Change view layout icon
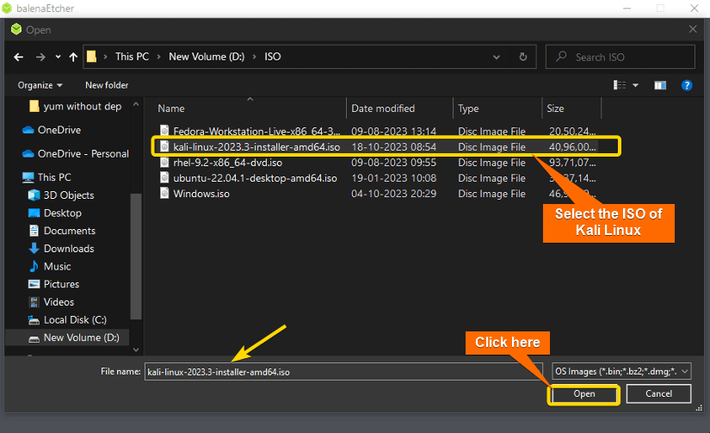 620,85
